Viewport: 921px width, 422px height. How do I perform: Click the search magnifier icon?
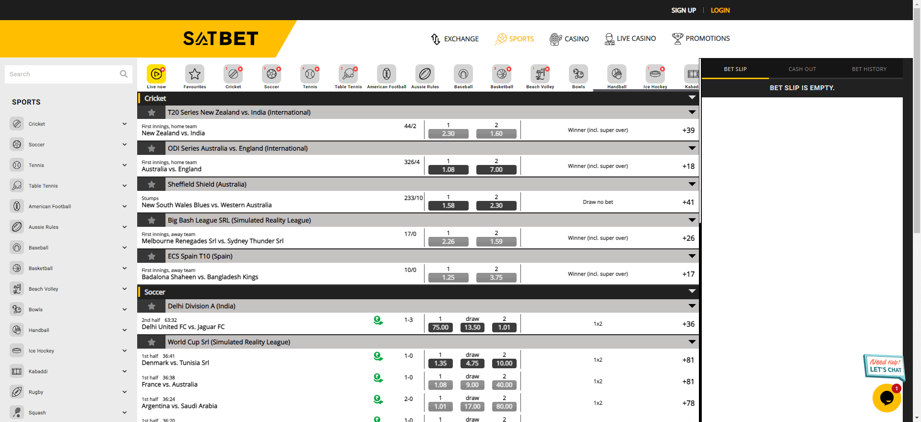point(124,74)
